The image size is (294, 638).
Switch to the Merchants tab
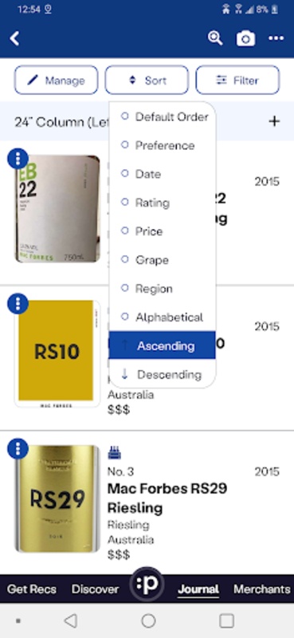tap(262, 589)
